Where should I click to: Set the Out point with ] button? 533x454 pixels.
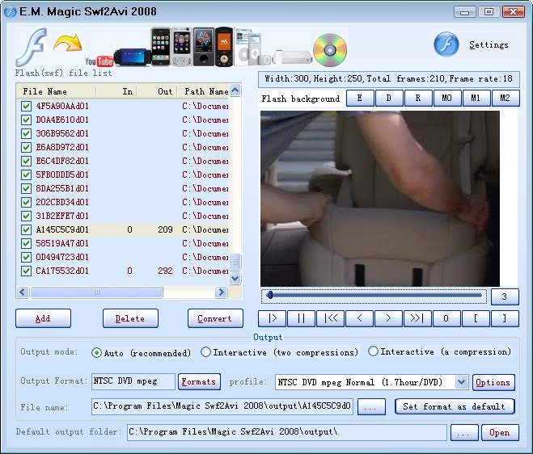505,318
